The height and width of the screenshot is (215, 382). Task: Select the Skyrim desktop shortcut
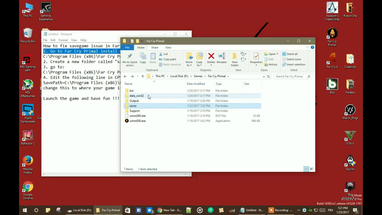click(x=350, y=163)
